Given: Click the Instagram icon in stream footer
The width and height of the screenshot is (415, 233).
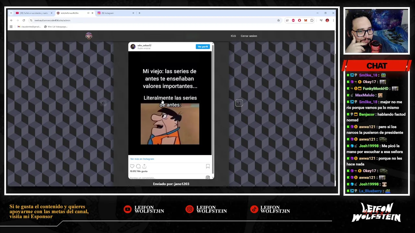Looking at the screenshot, I should [x=189, y=209].
